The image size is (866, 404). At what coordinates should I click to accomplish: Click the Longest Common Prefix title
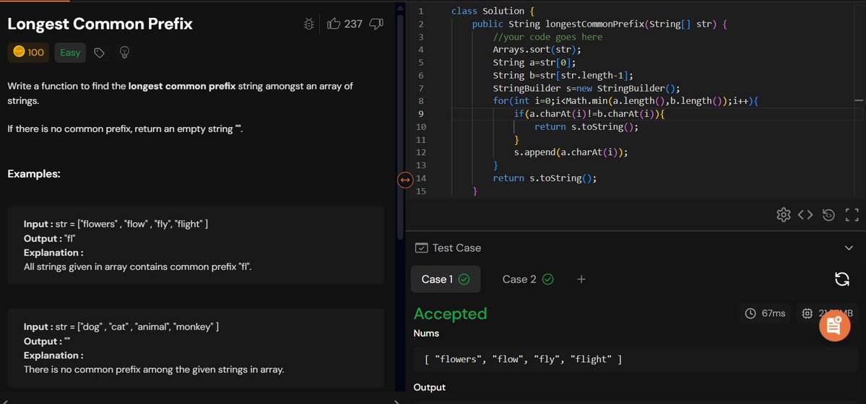point(100,24)
